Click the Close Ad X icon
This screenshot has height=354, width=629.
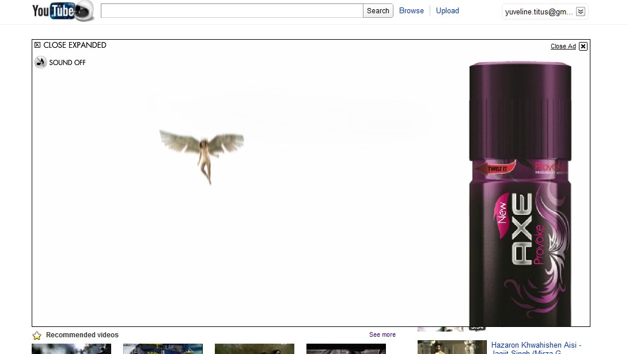click(x=583, y=46)
